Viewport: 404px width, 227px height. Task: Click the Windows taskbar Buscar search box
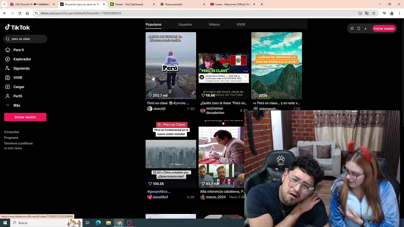point(46,223)
